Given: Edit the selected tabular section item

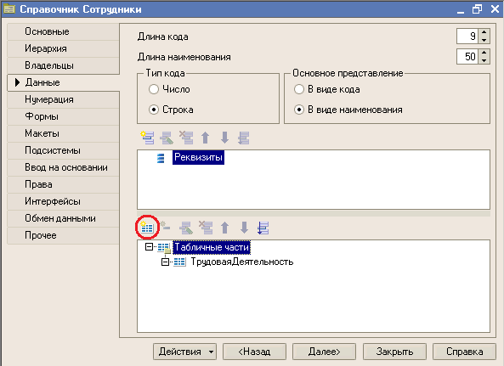Looking at the screenshot, I should [186, 228].
